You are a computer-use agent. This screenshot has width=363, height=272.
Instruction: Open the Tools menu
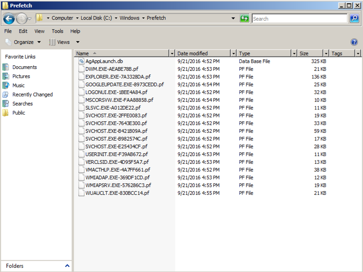pos(57,31)
